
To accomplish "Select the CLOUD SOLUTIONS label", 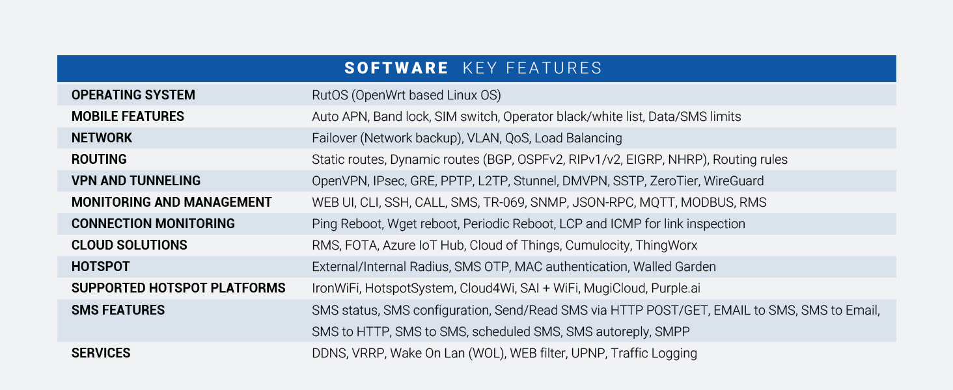I will 130,245.
